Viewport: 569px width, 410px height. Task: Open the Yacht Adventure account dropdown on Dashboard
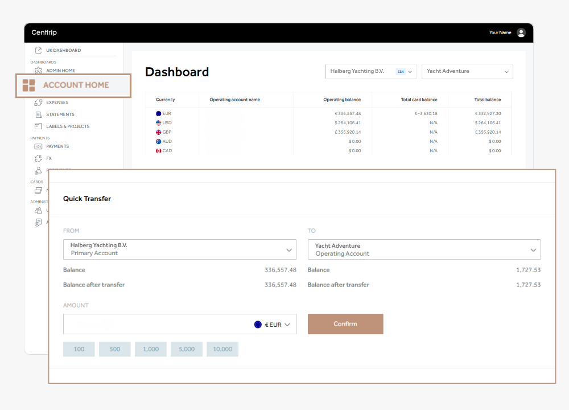(467, 72)
